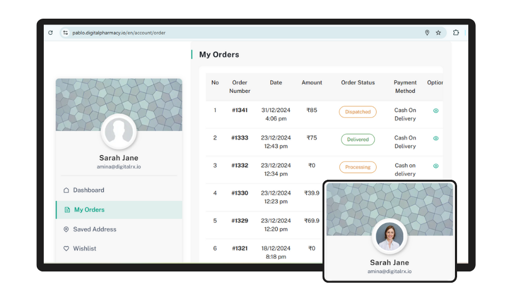
Task: Click the Wishlist heart icon
Action: pos(66,249)
